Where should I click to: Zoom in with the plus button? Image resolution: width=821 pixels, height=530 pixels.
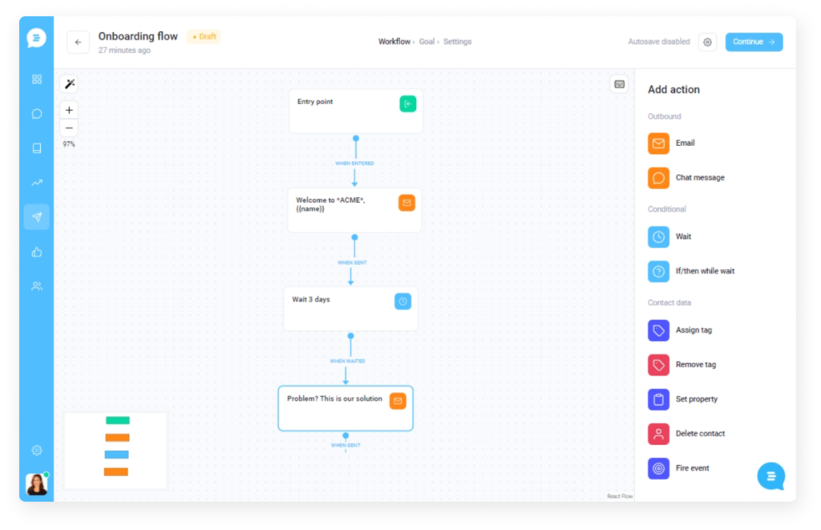tap(69, 110)
